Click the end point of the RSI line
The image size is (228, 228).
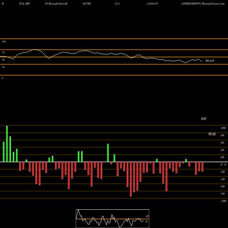pos(202,62)
